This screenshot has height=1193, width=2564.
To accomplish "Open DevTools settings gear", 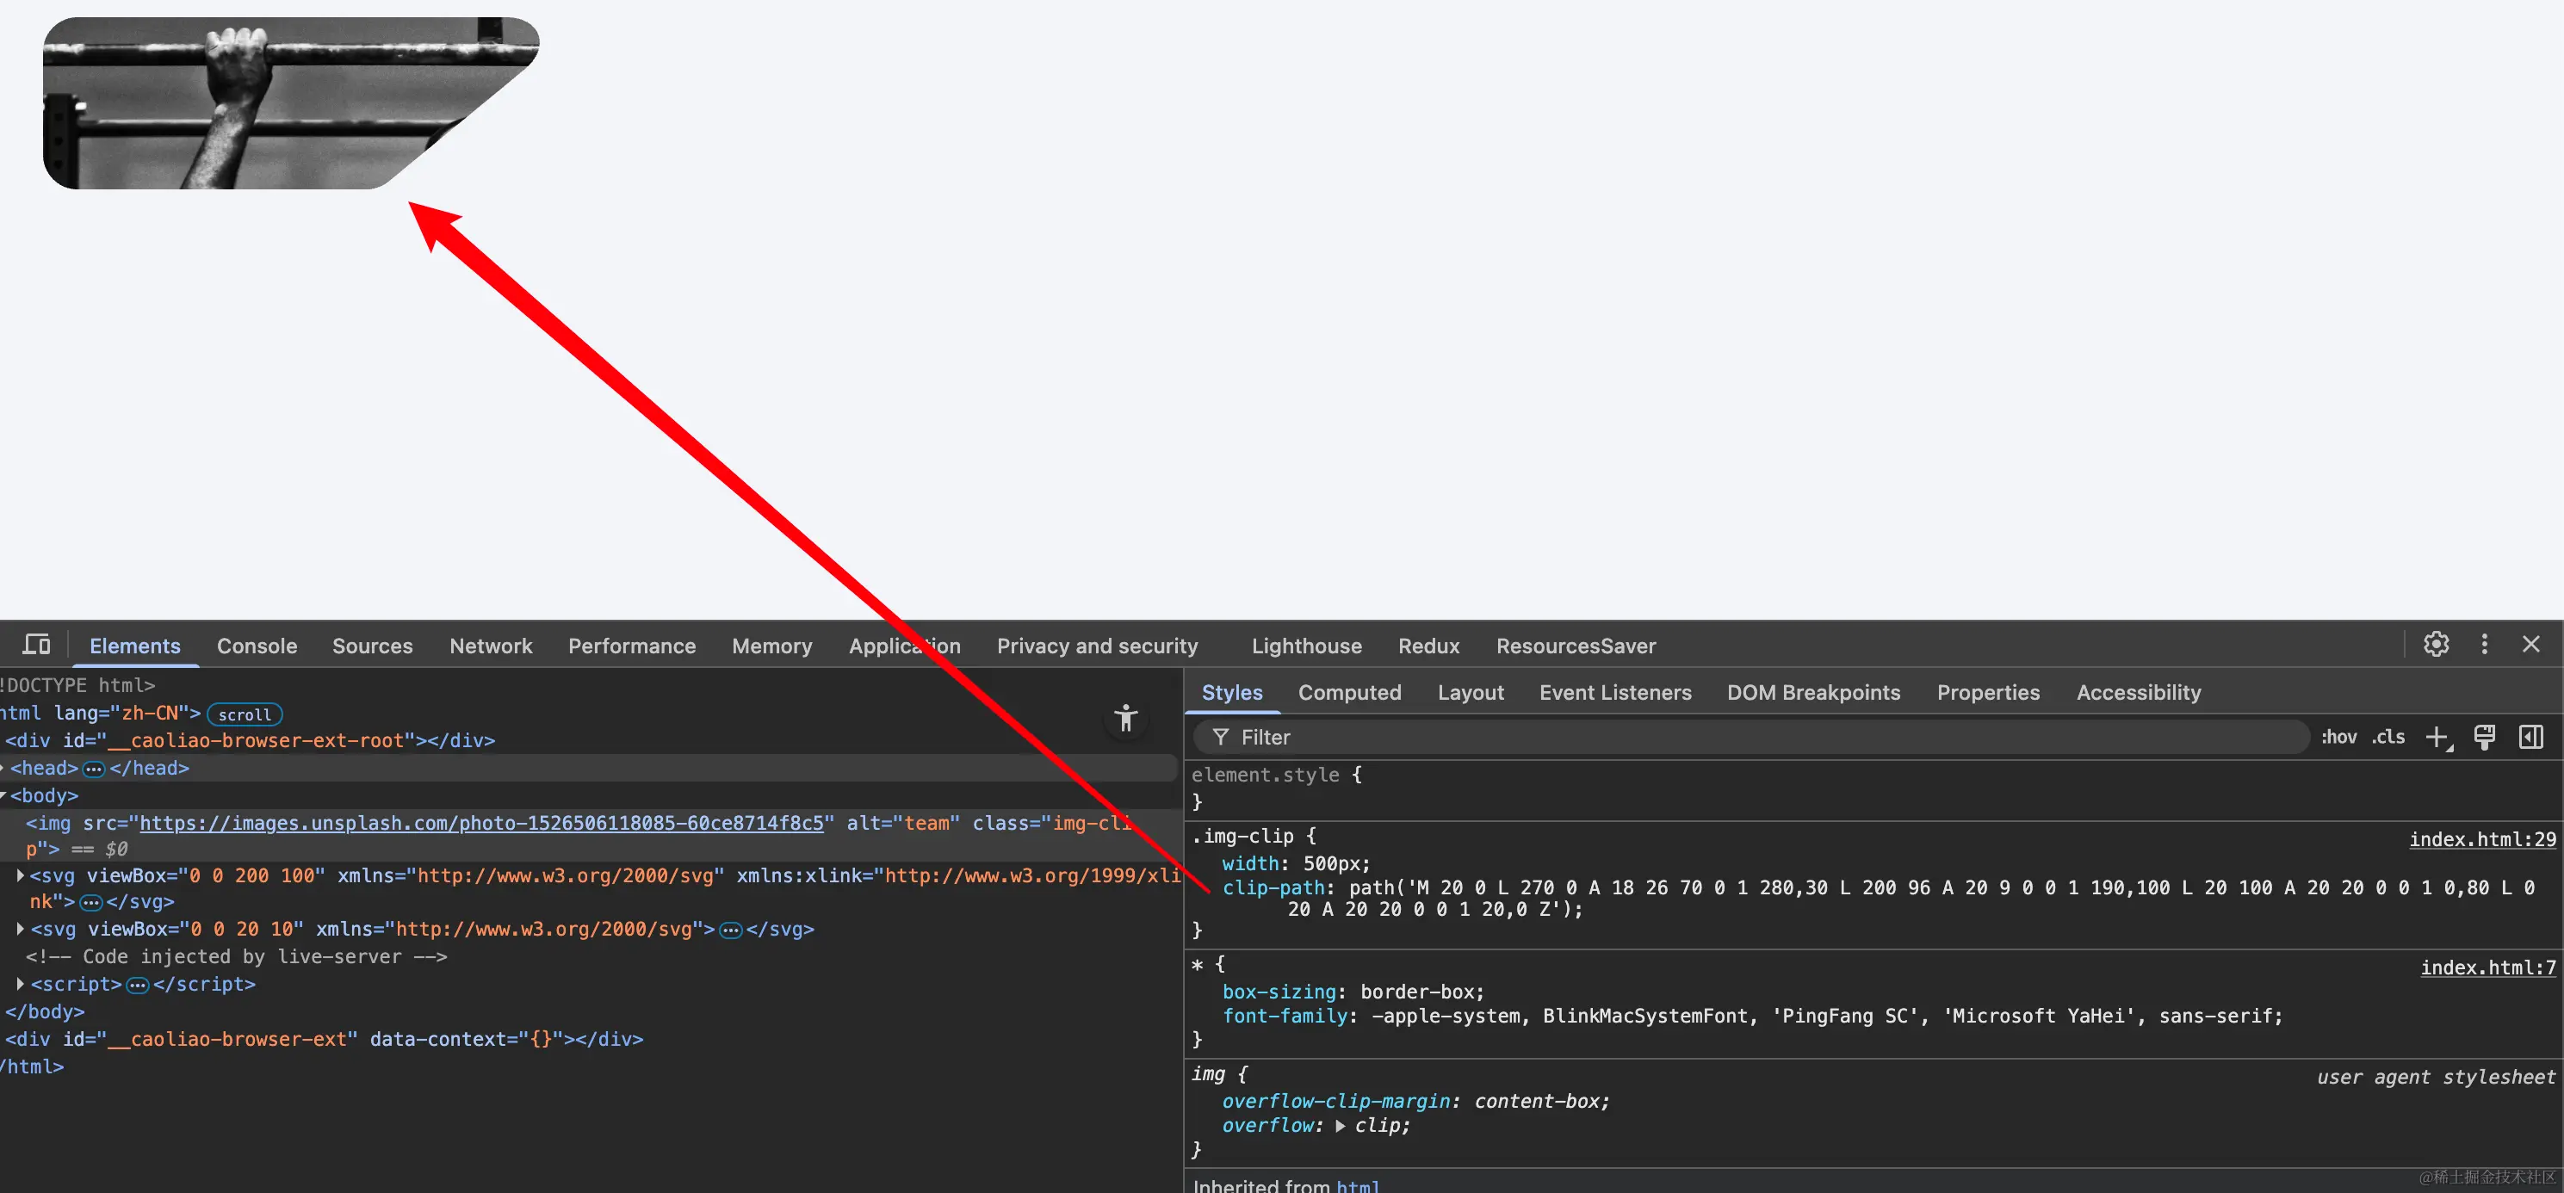I will tap(2436, 645).
